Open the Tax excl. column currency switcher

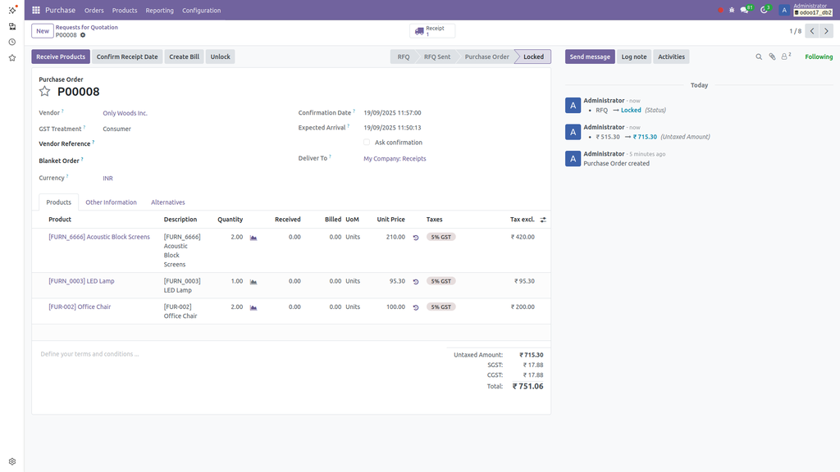(x=543, y=219)
